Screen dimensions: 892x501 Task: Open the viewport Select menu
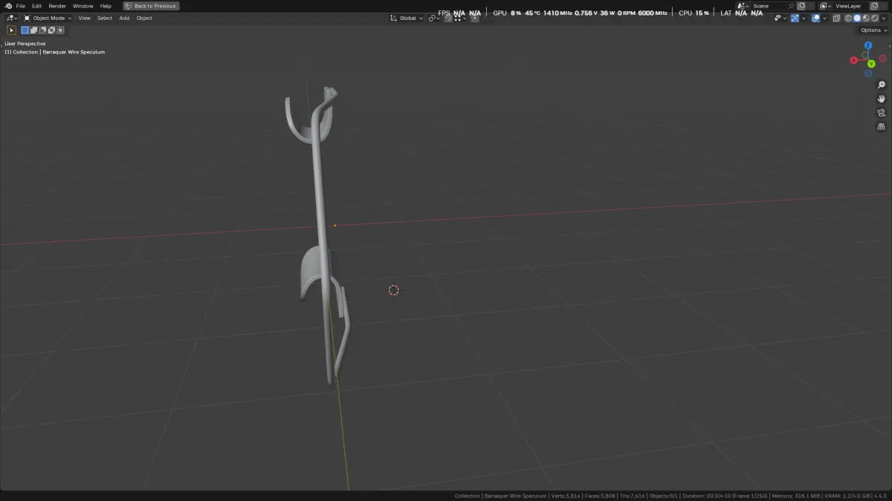pyautogui.click(x=105, y=18)
